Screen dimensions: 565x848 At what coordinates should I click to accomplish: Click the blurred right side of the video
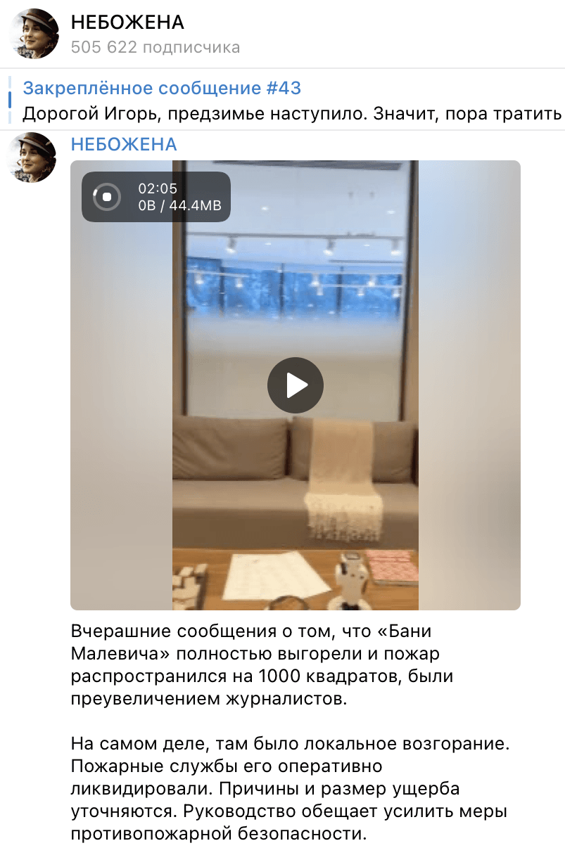[469, 385]
